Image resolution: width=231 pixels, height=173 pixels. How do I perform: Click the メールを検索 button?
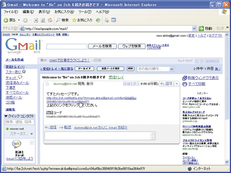click(102, 46)
